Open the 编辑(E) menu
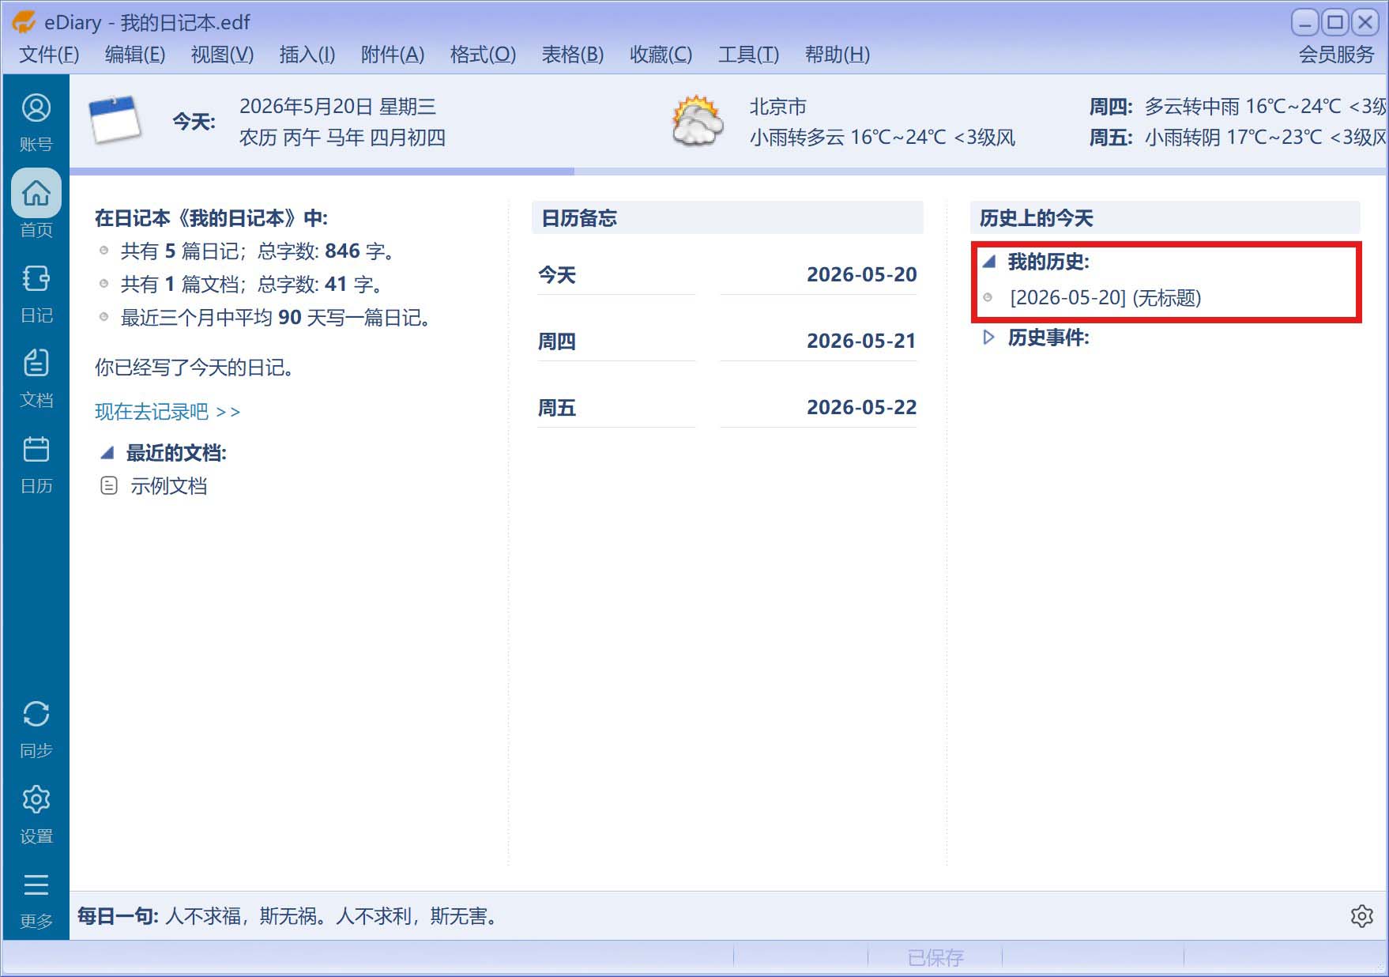The image size is (1389, 977). 135,55
